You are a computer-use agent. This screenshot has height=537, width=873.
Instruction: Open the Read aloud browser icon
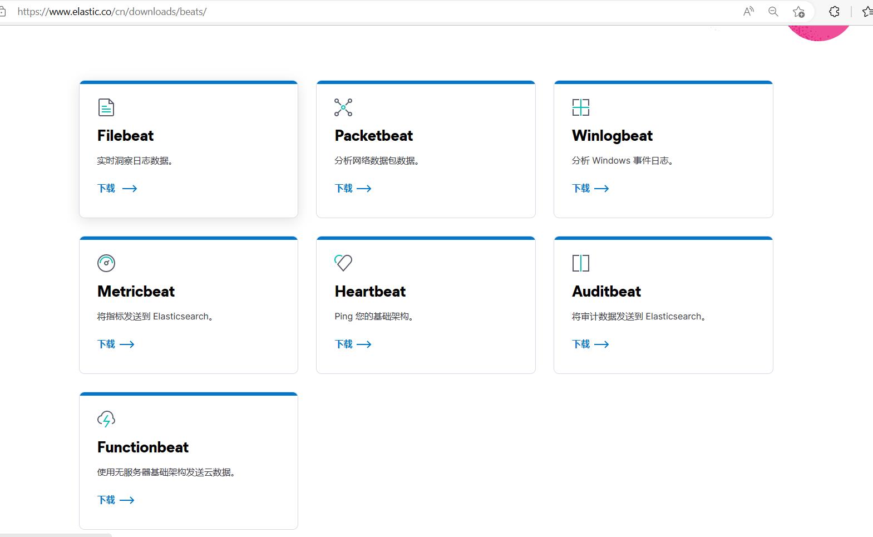(749, 11)
